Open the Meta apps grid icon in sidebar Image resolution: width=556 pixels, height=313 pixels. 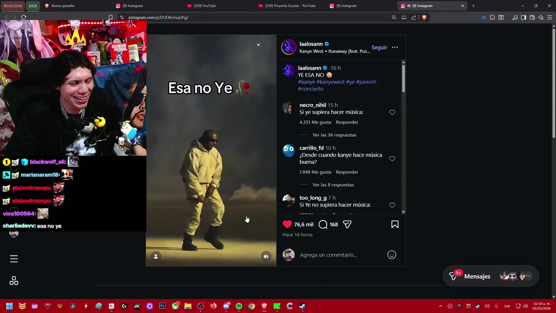pyautogui.click(x=14, y=281)
